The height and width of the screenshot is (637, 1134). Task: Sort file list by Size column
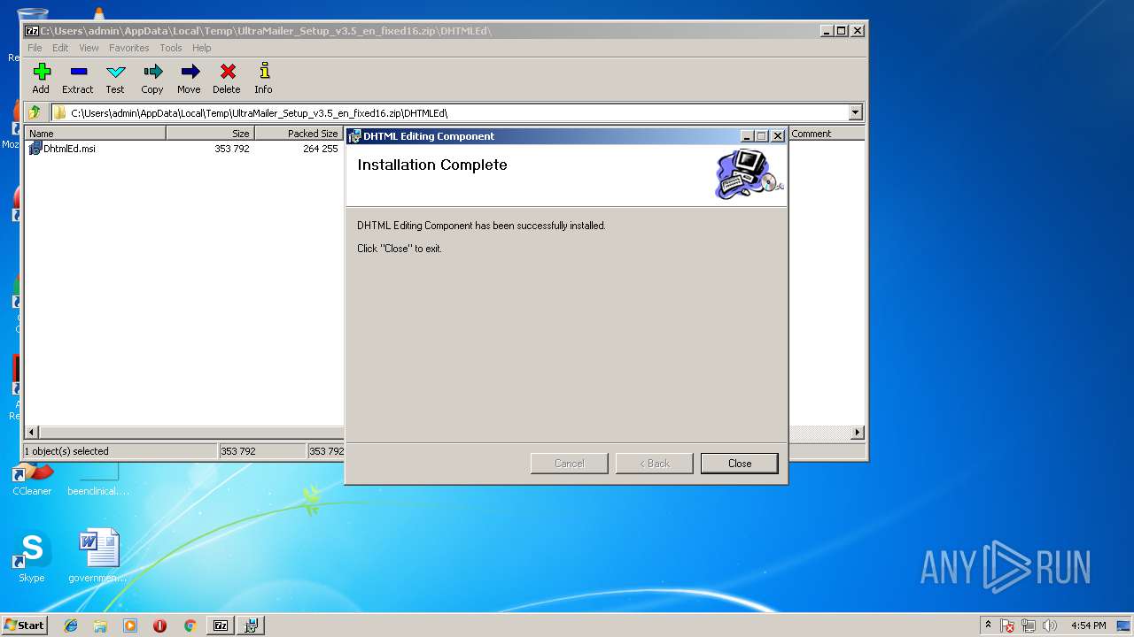point(211,134)
